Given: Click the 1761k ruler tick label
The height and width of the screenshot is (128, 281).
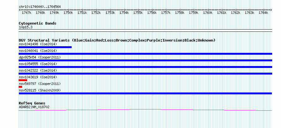Looking at the screenshot, I should (x=222, y=13).
